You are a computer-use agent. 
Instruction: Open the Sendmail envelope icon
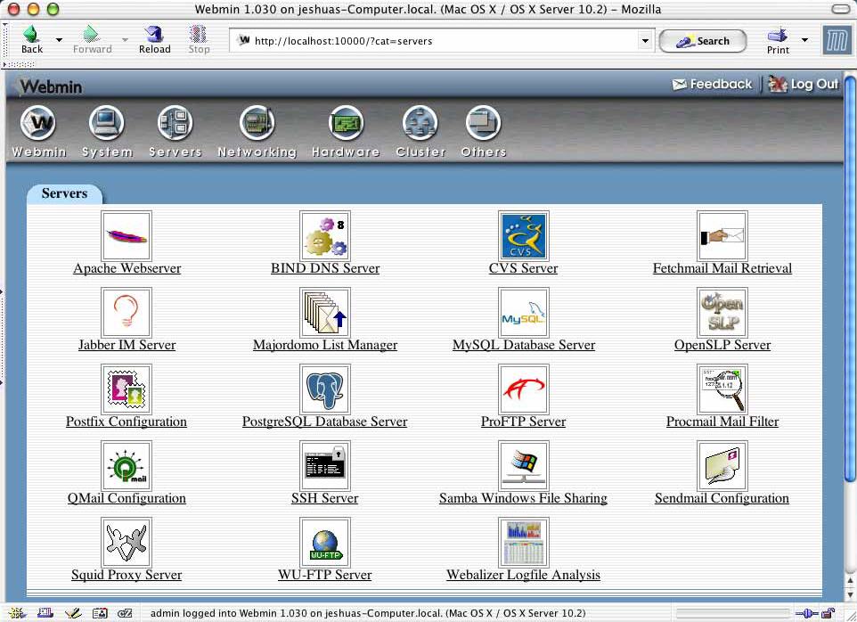[722, 466]
